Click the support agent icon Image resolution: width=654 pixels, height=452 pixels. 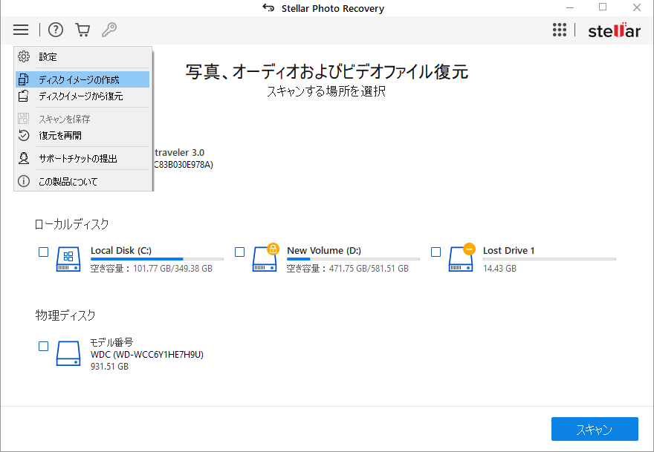(24, 158)
